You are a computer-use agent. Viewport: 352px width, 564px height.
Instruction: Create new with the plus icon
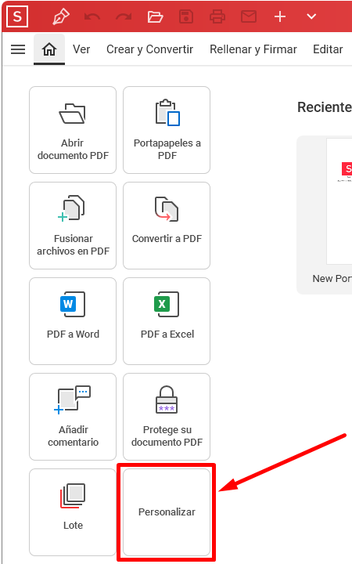click(280, 16)
